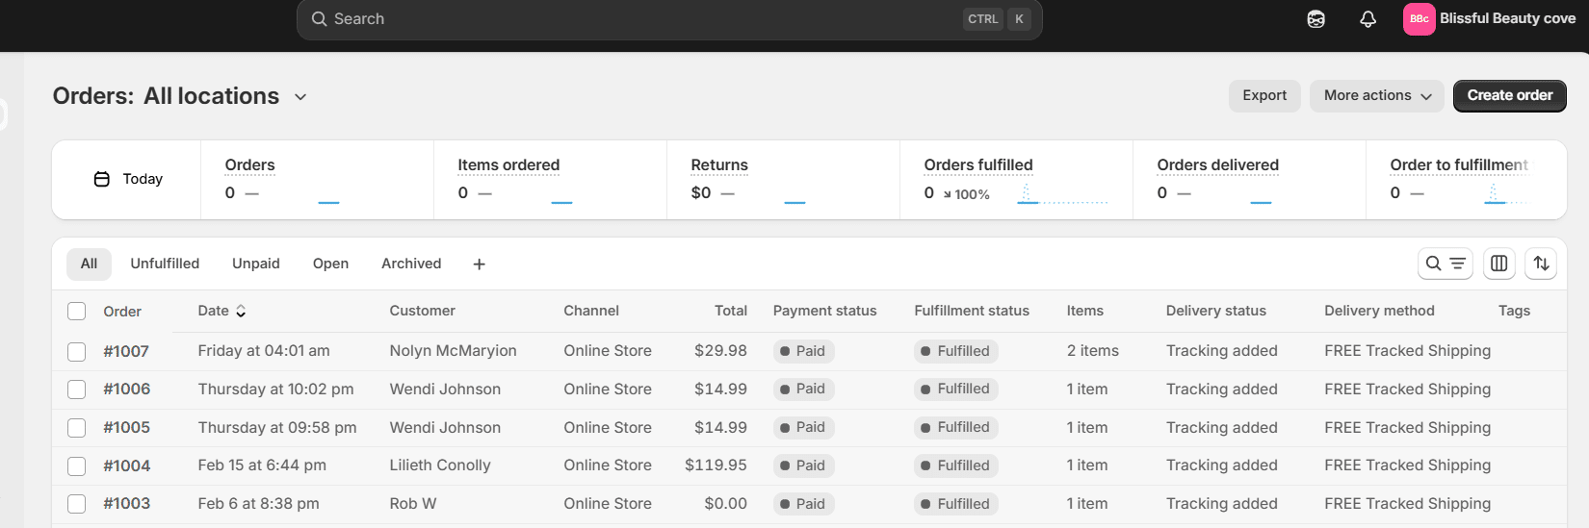This screenshot has width=1589, height=528.
Task: Switch to the Unfulfilled tab
Action: pos(165,264)
